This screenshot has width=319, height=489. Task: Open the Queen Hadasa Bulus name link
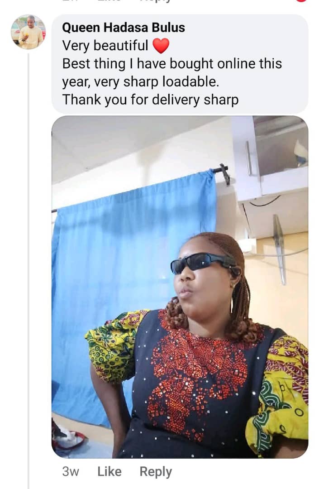pyautogui.click(x=124, y=28)
